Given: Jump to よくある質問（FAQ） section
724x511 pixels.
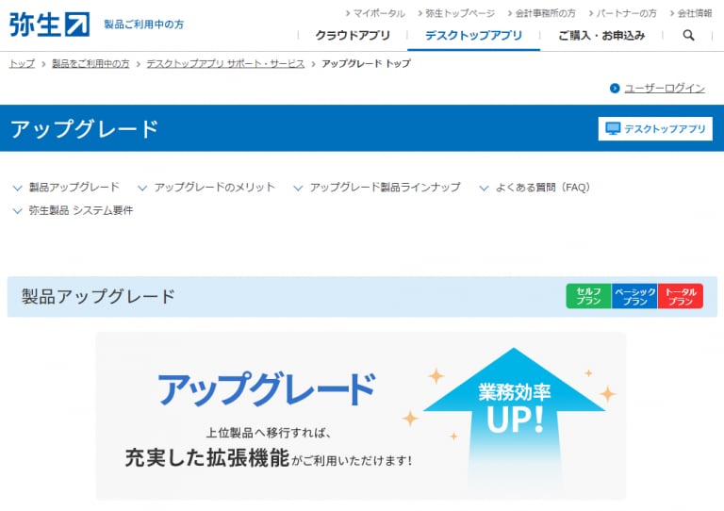Looking at the screenshot, I should coord(543,187).
